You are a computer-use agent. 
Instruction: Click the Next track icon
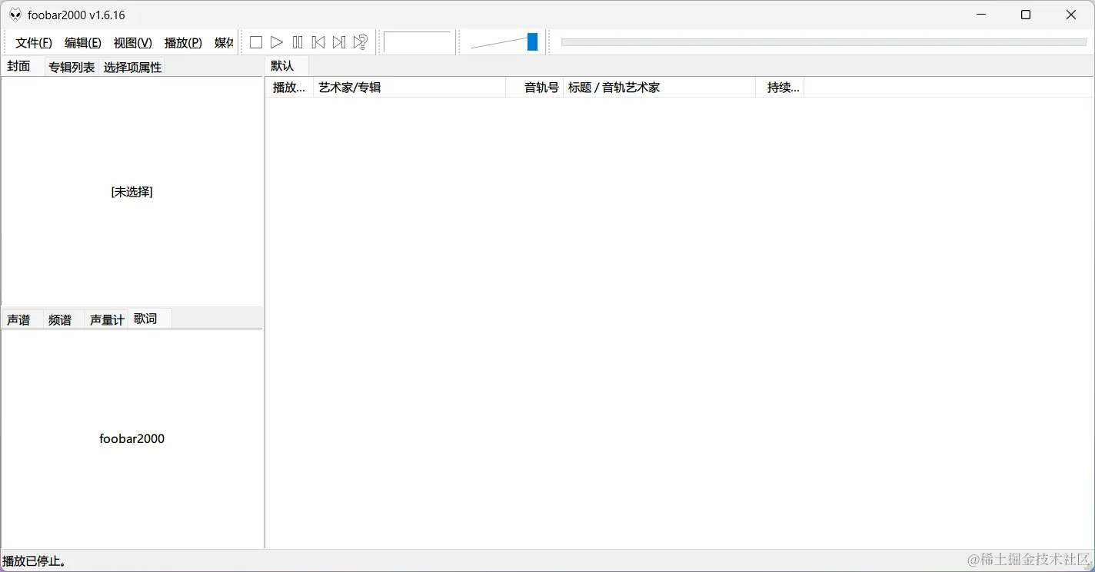(x=338, y=42)
